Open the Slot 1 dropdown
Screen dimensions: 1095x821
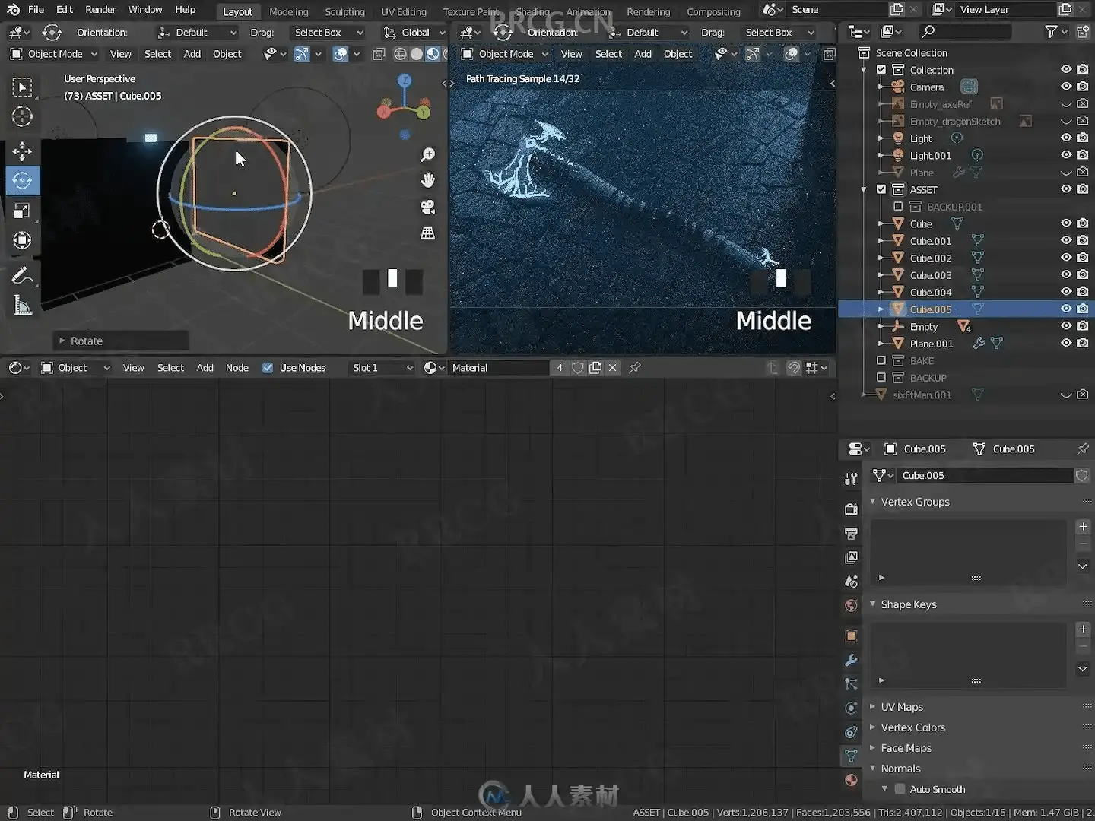coord(382,368)
